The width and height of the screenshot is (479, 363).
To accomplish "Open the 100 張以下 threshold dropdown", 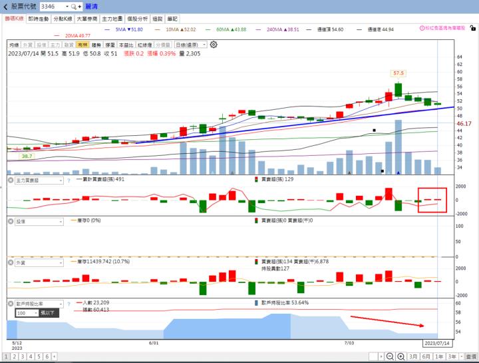I will click(27, 313).
